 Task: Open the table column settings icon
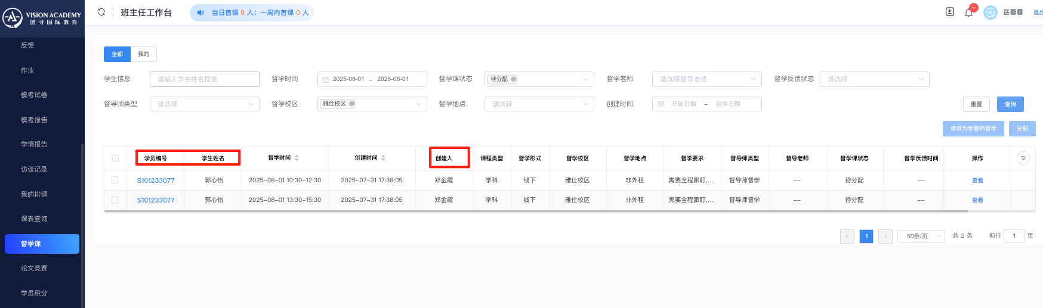1023,158
